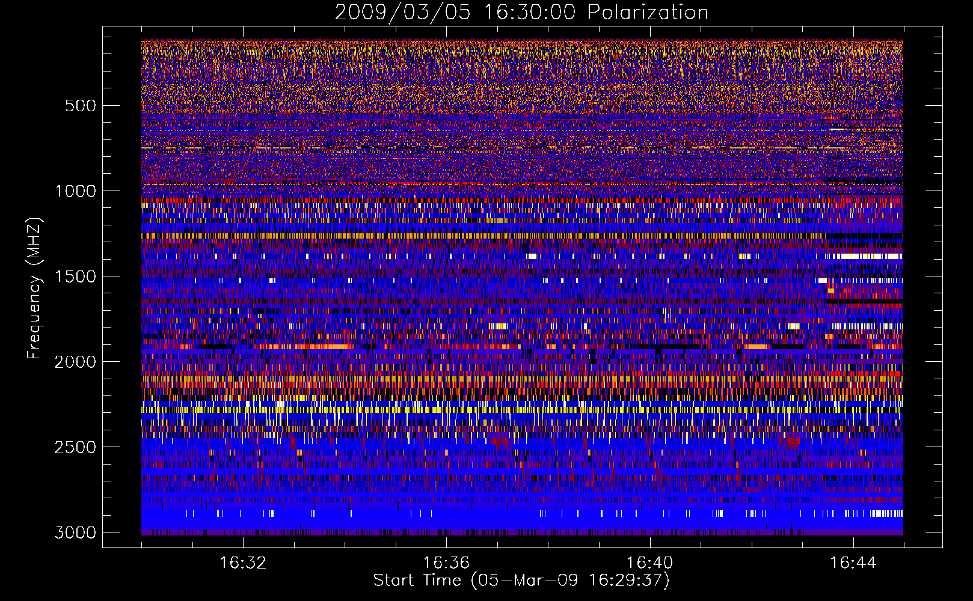Click the "Frequency (MHZ)" axis label
This screenshot has width=973, height=601.
coord(34,288)
